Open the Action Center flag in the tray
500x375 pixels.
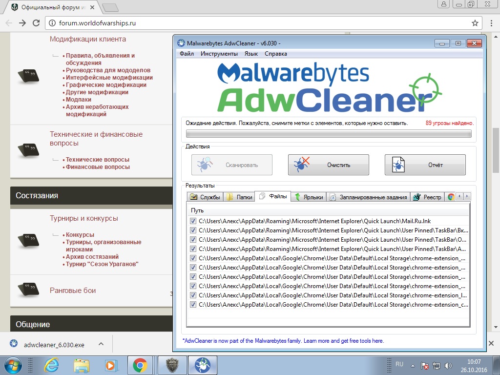pyautogui.click(x=425, y=365)
